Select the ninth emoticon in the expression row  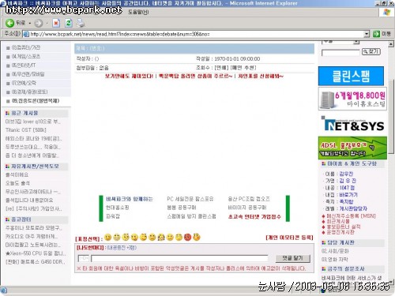click(179, 238)
